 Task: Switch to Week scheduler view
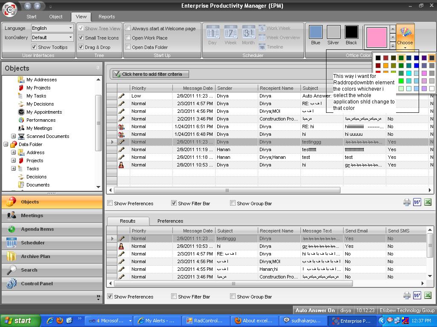[230, 35]
